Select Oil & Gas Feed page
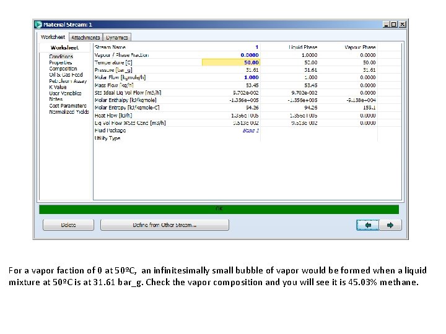446x334 pixels. pos(66,75)
